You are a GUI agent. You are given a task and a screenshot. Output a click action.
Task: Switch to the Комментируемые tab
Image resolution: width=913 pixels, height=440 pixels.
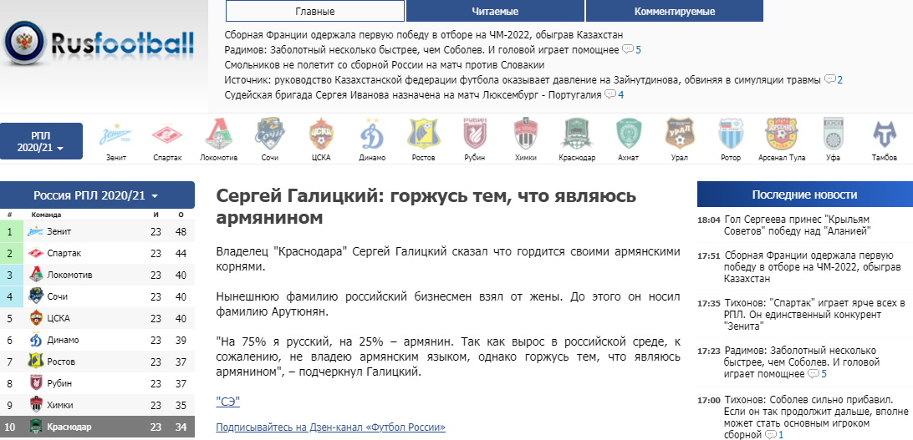(x=674, y=11)
